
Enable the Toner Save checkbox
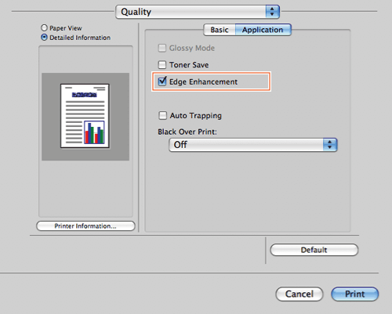162,64
